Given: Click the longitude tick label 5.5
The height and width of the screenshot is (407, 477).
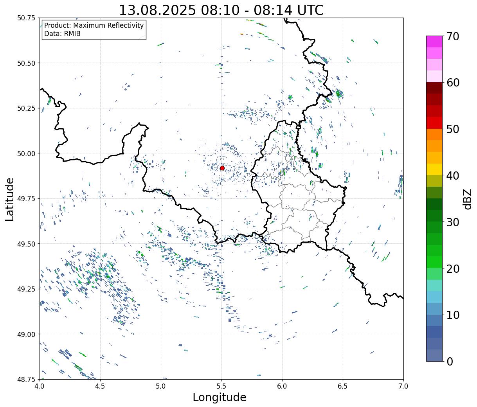Looking at the screenshot, I should [221, 386].
